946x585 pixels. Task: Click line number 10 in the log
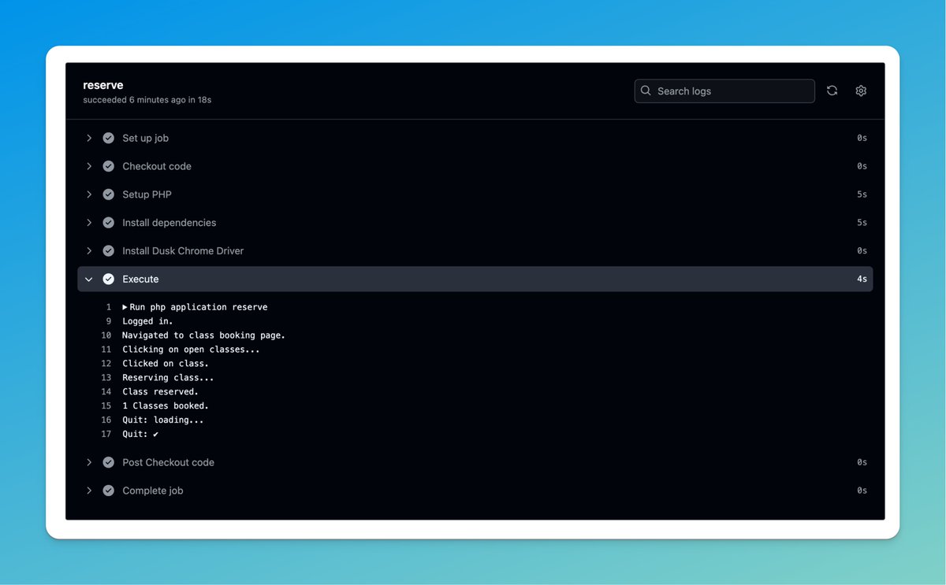[x=106, y=335]
